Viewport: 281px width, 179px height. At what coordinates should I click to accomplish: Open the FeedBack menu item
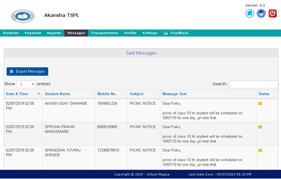pos(176,33)
